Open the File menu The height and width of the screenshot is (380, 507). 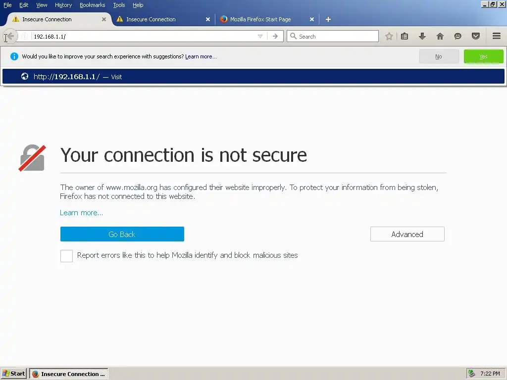[7, 5]
